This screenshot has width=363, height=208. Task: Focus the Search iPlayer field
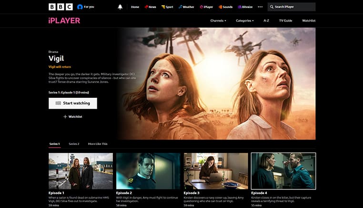coord(292,7)
